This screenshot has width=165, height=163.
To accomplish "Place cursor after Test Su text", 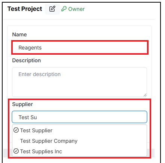I will tap(37, 117).
